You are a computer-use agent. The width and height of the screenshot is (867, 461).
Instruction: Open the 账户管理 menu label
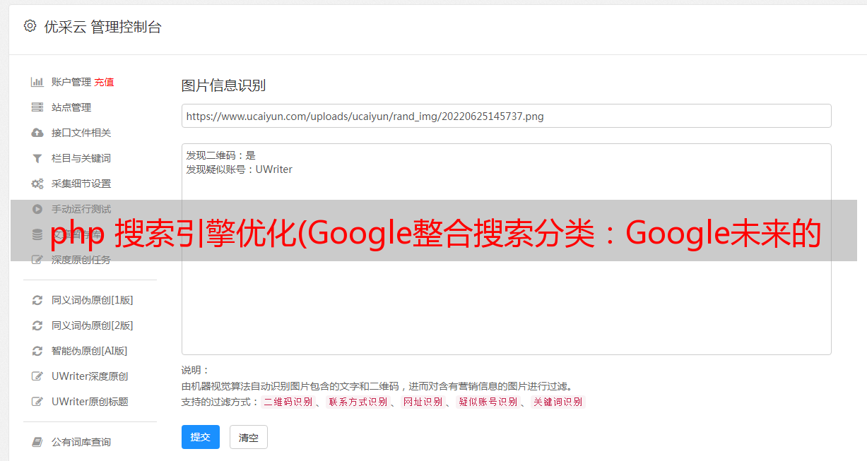[x=71, y=82]
